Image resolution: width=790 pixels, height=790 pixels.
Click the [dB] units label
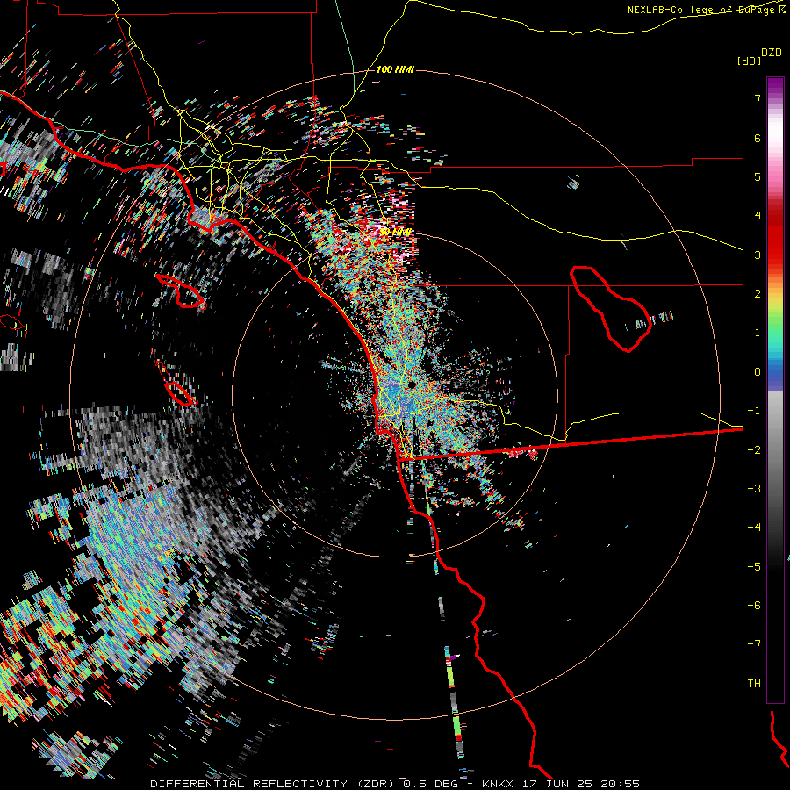[x=749, y=61]
